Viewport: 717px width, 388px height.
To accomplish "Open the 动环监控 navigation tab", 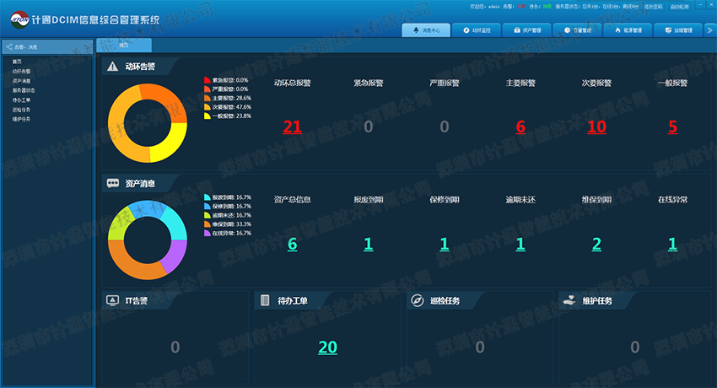I will click(477, 30).
